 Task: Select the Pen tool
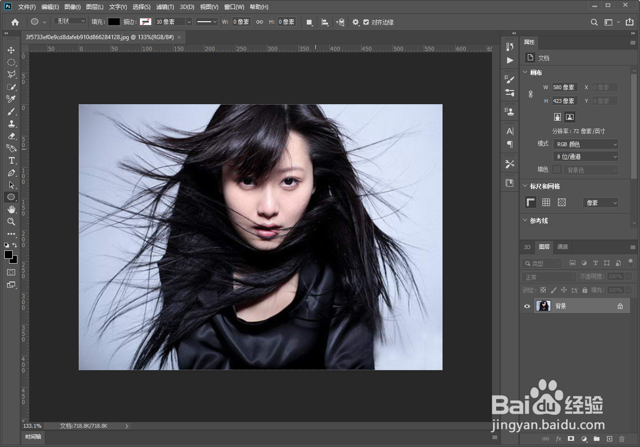coord(11,173)
